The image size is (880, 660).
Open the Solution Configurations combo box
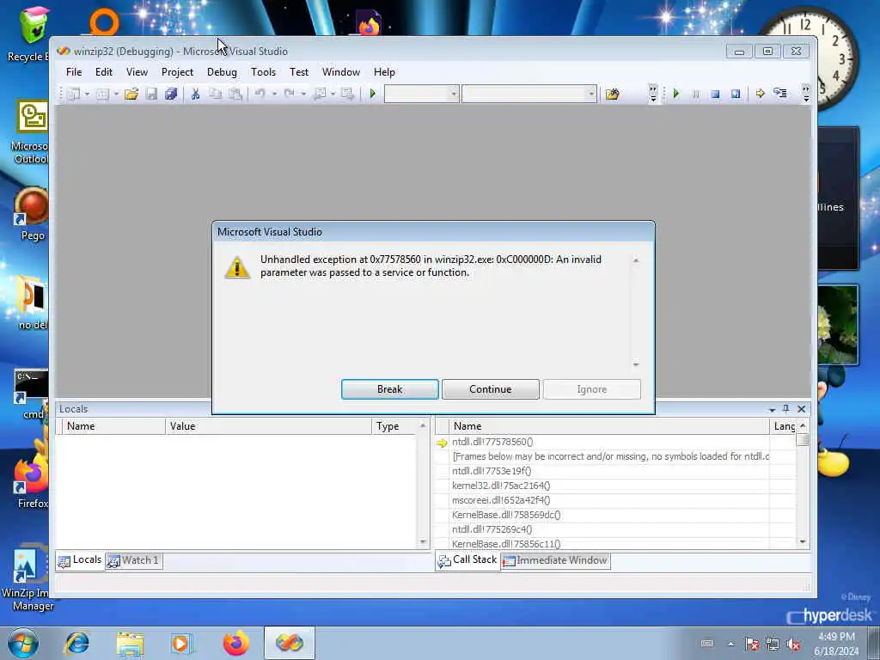[421, 94]
